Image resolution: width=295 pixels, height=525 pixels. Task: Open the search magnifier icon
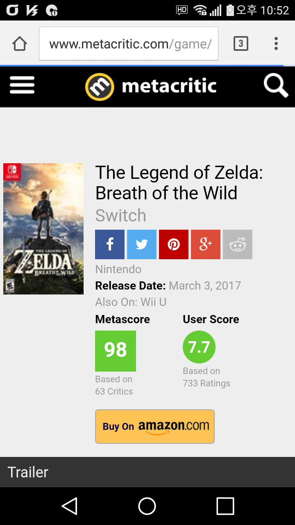[276, 86]
